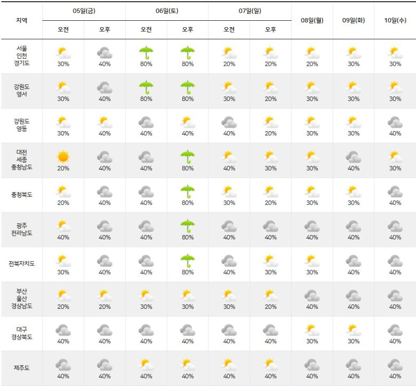Click the umbrella icon for 광주 전라남도 on 06일 오후

[188, 226]
